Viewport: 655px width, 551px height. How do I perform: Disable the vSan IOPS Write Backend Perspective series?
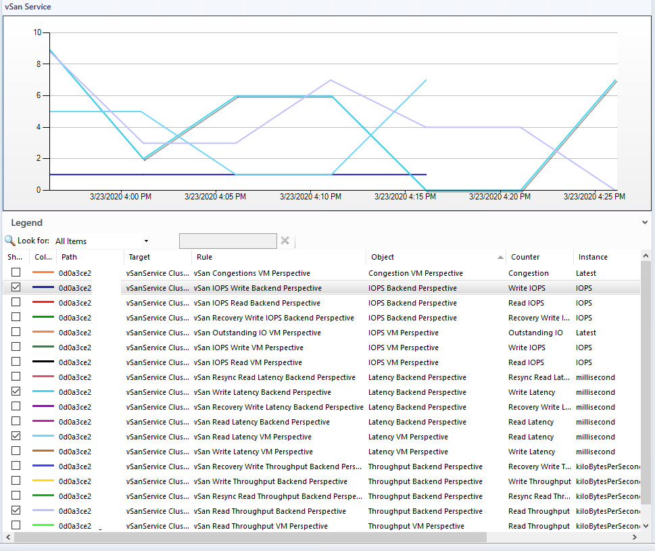[x=16, y=287]
